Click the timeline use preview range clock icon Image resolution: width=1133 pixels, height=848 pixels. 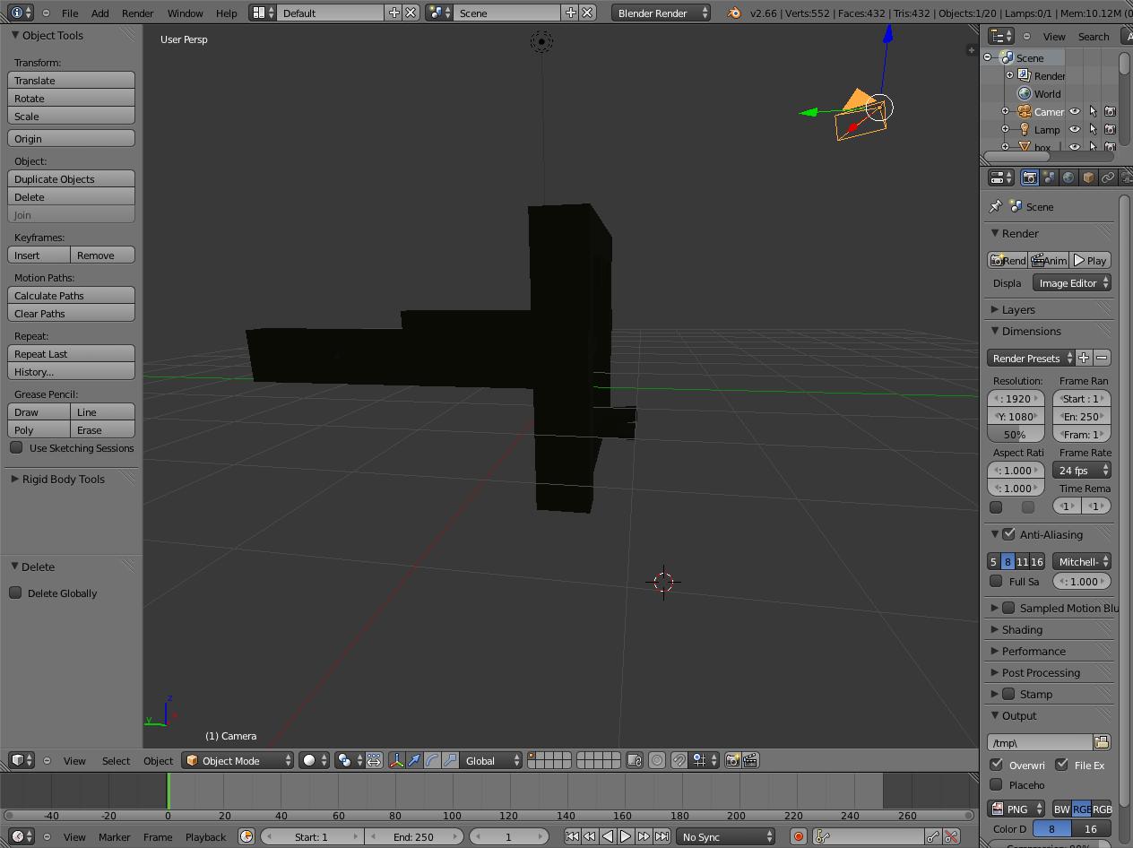(x=246, y=836)
